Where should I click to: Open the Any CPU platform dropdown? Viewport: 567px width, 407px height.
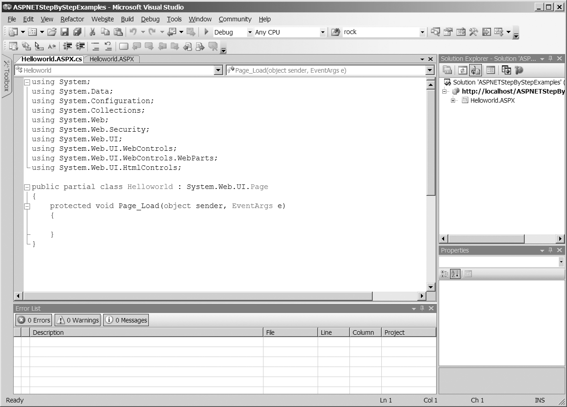[x=323, y=32]
